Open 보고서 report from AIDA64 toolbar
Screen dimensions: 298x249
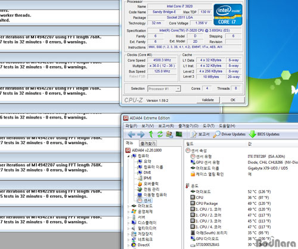[200, 135]
